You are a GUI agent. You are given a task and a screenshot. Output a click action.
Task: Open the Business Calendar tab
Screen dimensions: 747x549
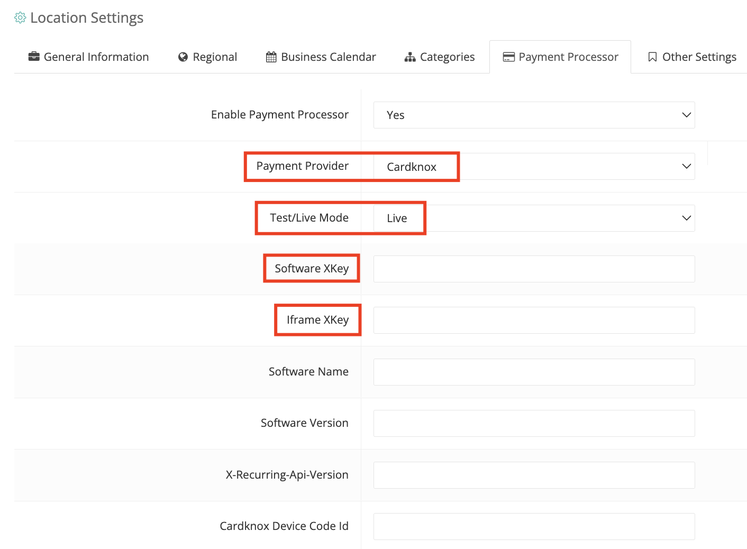[x=321, y=57]
